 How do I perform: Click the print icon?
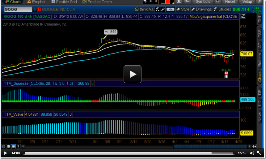tap(218, 2)
